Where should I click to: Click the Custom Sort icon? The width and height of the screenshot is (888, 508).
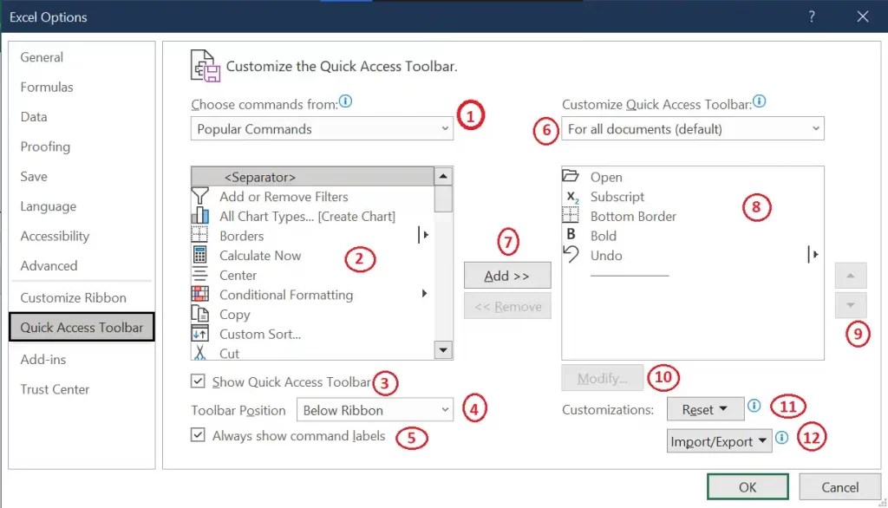pyautogui.click(x=200, y=334)
